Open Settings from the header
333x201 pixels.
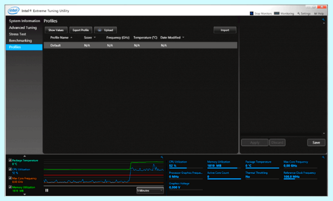(304, 13)
